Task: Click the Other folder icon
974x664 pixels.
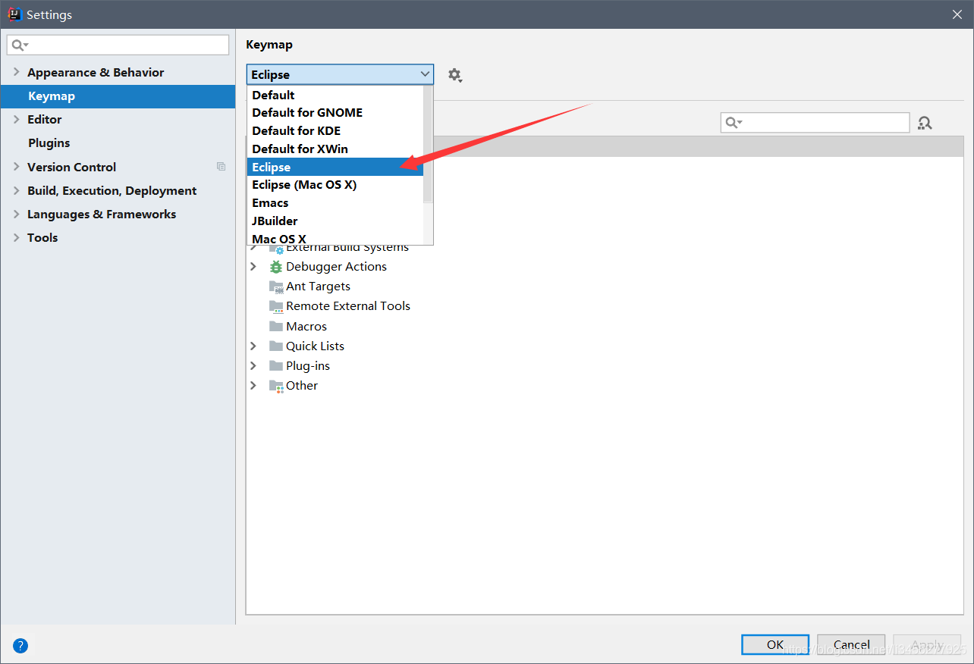Action: [276, 386]
